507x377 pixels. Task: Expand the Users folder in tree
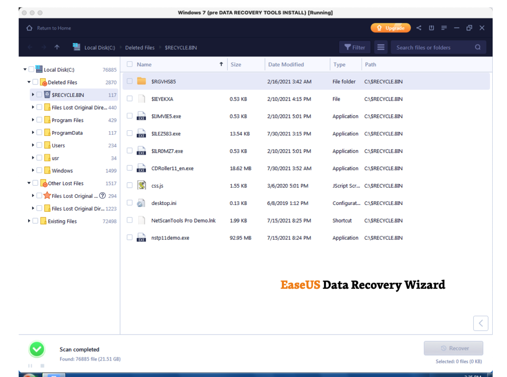(33, 145)
